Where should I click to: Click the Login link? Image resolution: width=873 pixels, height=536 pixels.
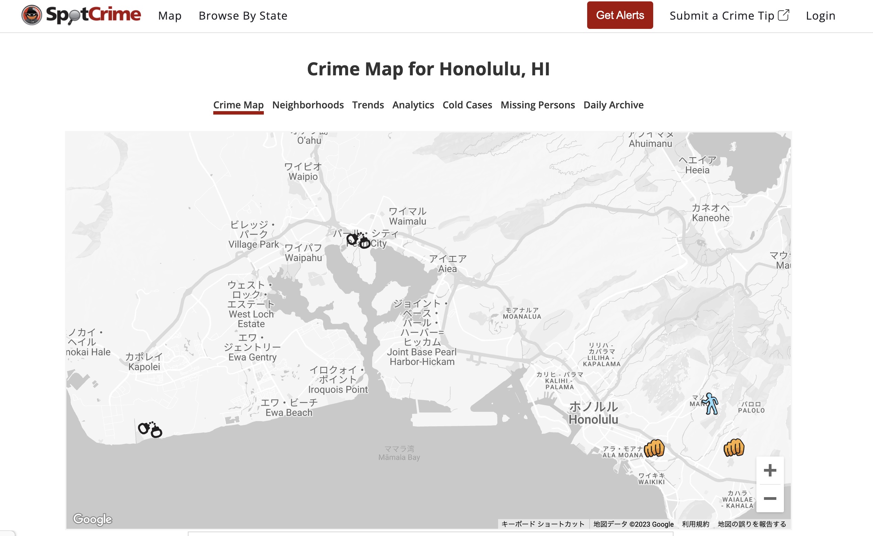pos(821,15)
